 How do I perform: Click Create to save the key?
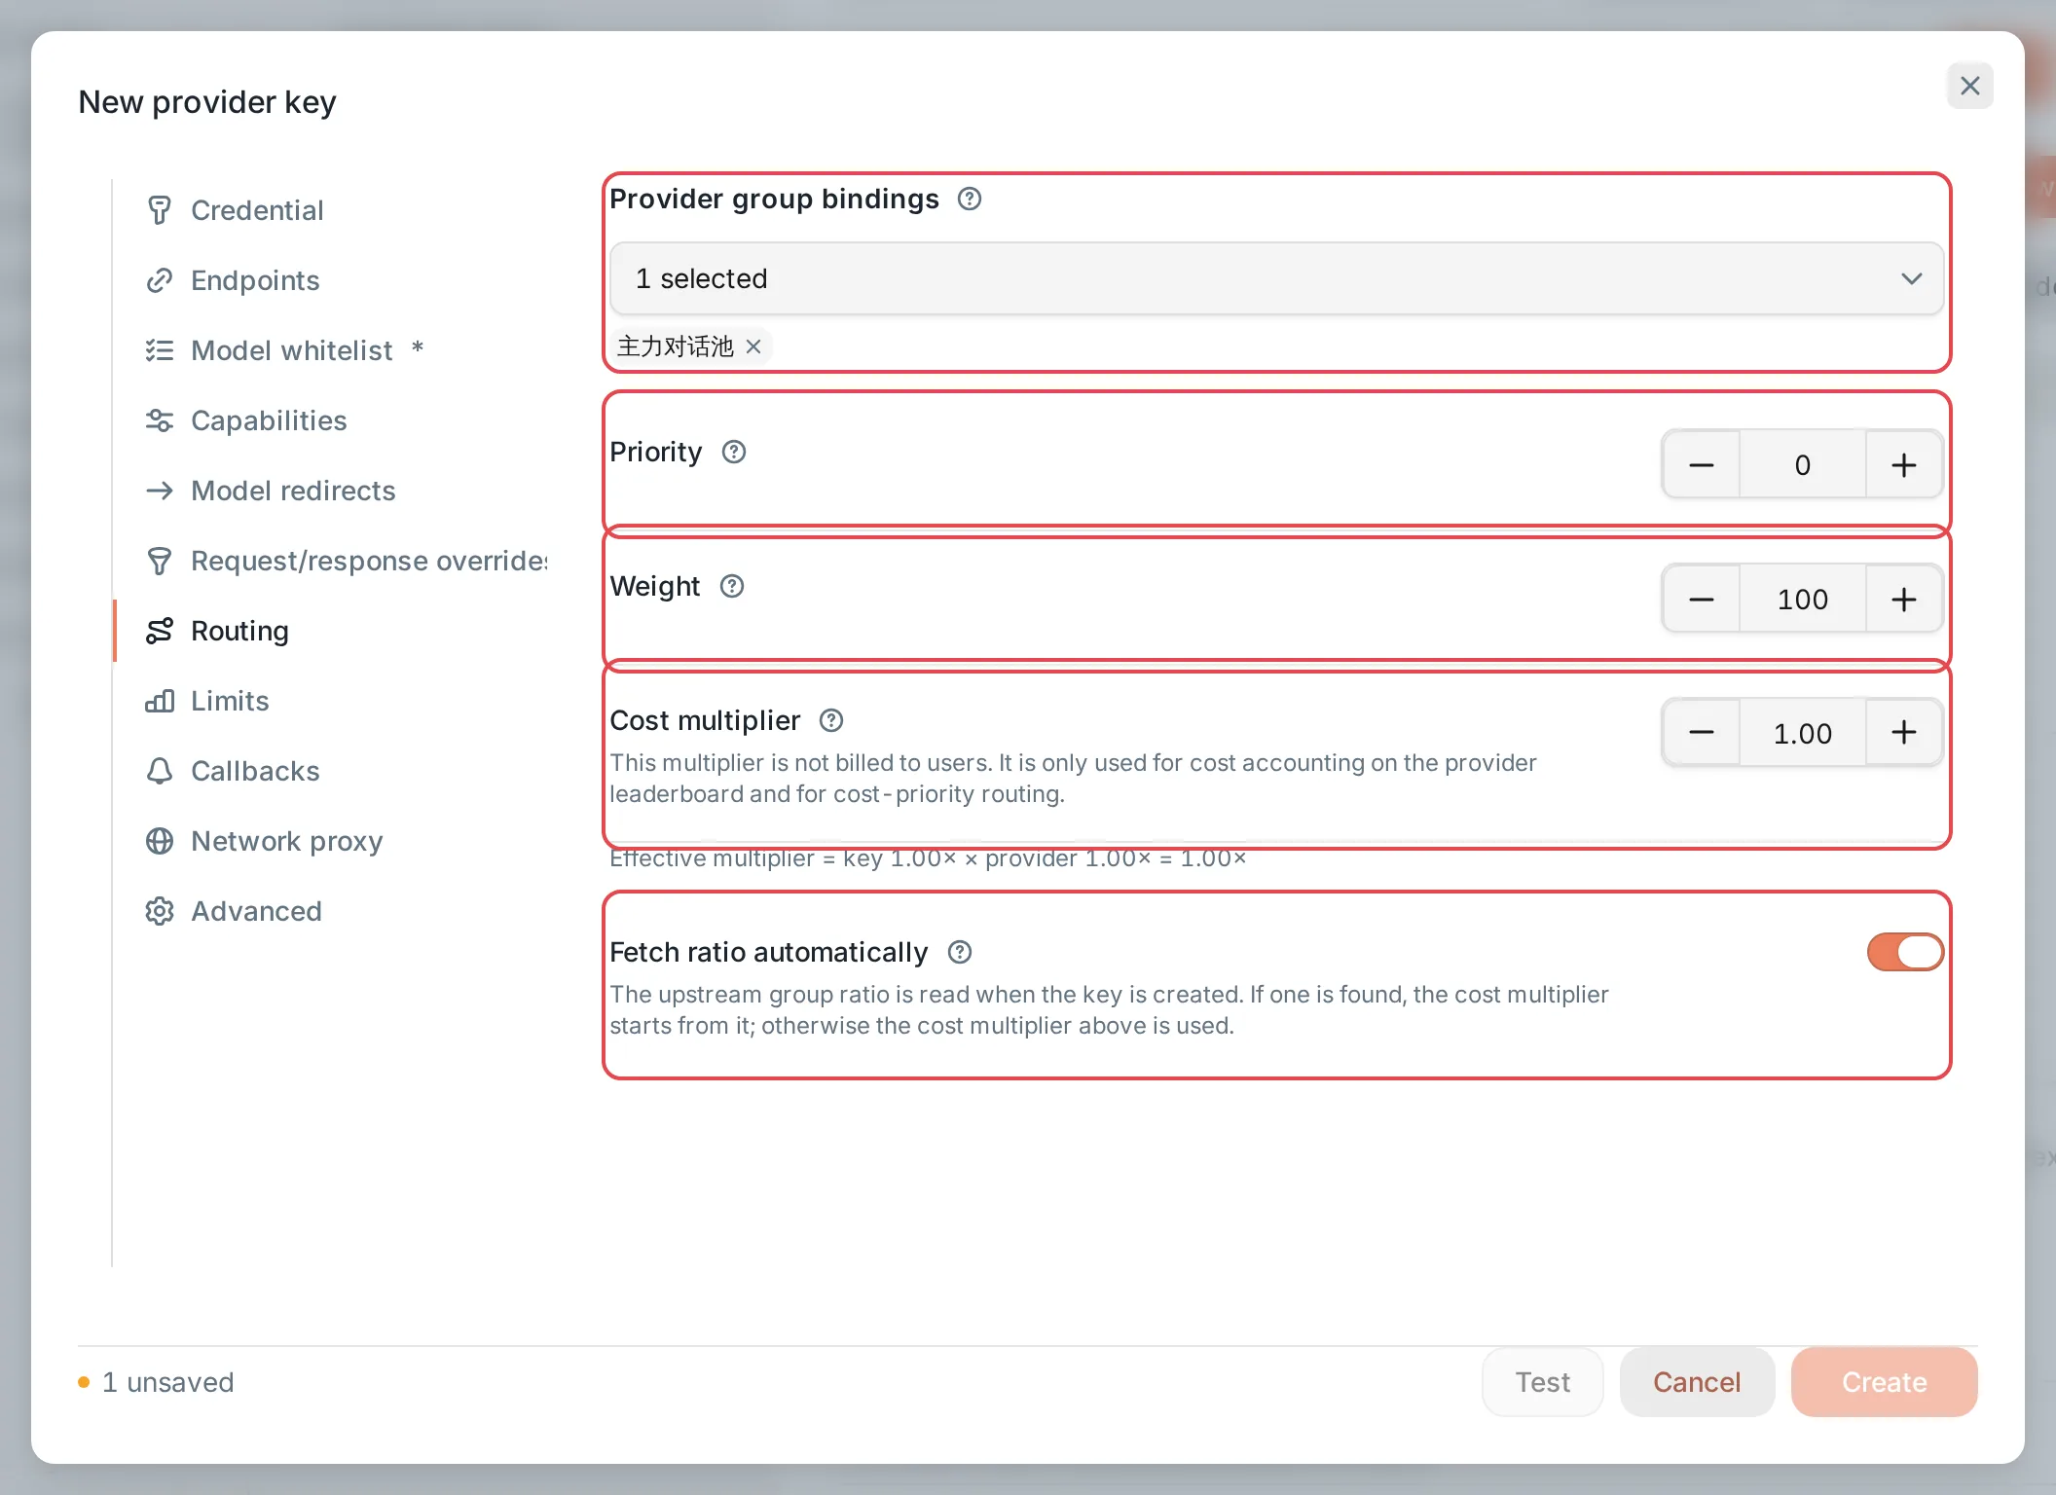[x=1884, y=1382]
